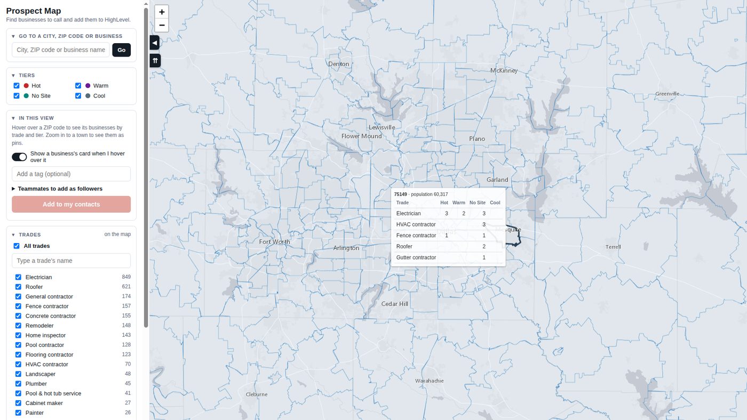
Task: Click the Garland map label
Action: click(497, 180)
